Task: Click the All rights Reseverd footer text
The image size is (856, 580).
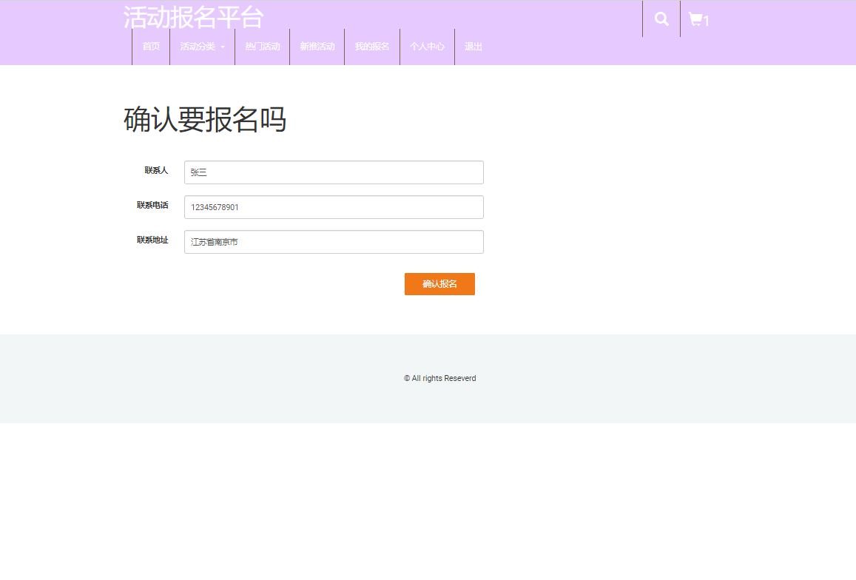Action: tap(439, 378)
